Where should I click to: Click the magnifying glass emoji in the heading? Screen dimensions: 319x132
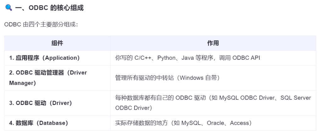[x=8, y=8]
